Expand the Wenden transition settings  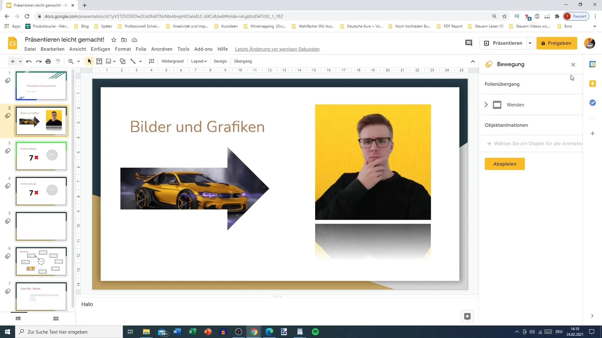tap(486, 105)
